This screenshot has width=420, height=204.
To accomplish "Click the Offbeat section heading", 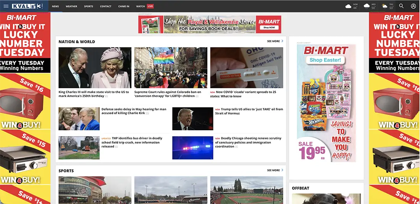I will (x=300, y=188).
